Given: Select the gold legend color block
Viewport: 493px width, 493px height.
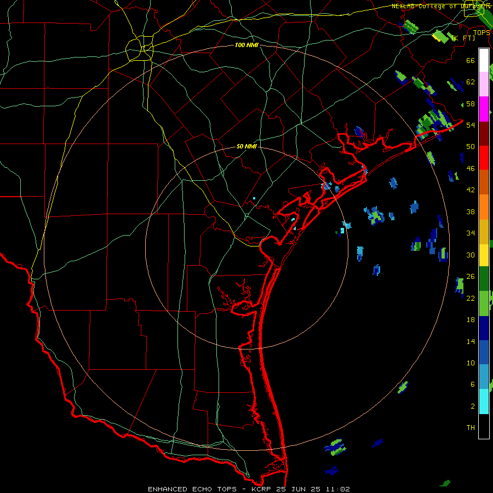Looking at the screenshot, I should click(x=484, y=232).
